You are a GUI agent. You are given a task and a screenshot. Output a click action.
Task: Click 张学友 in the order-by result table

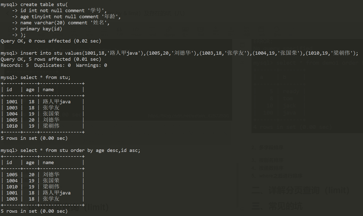[x=51, y=199]
